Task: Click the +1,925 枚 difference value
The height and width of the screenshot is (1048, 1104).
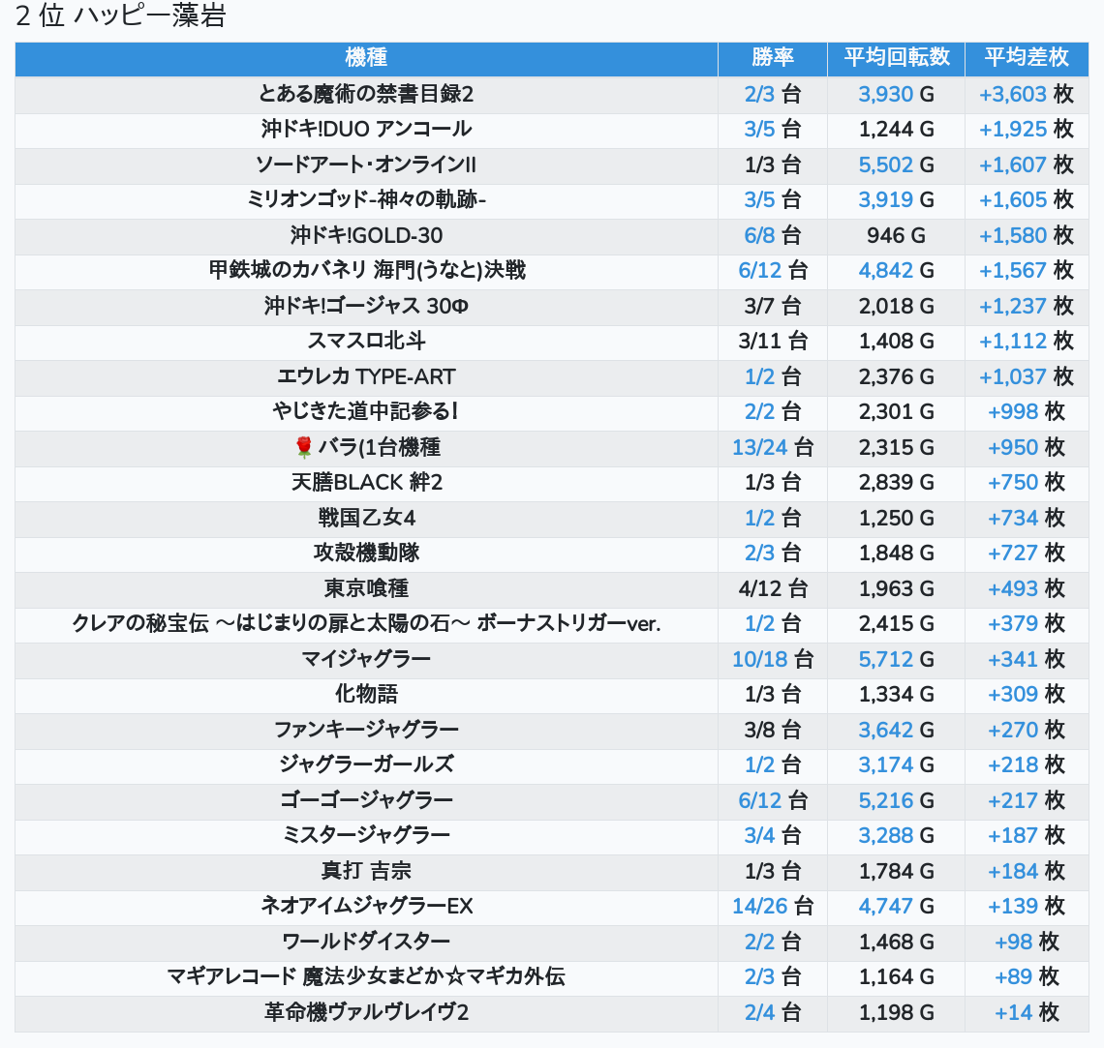Action: point(1027,130)
